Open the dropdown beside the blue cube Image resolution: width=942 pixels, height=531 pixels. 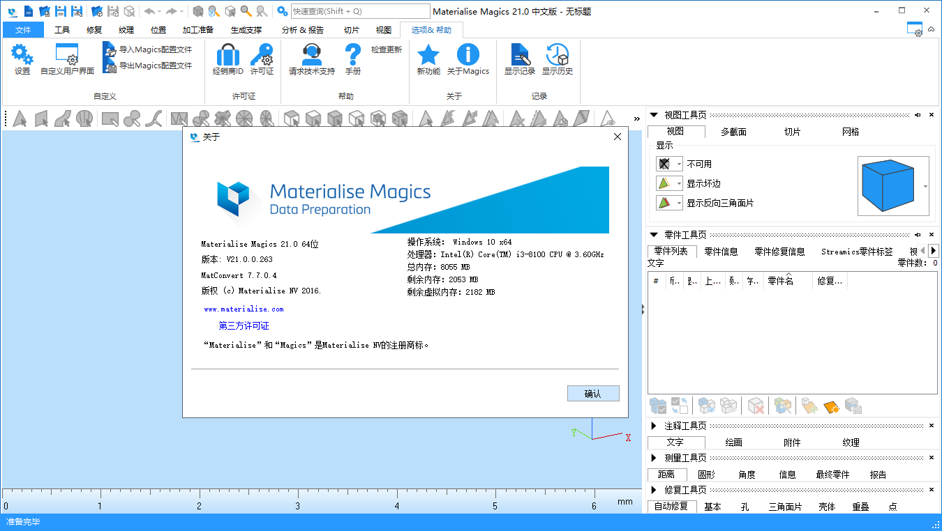(x=926, y=186)
